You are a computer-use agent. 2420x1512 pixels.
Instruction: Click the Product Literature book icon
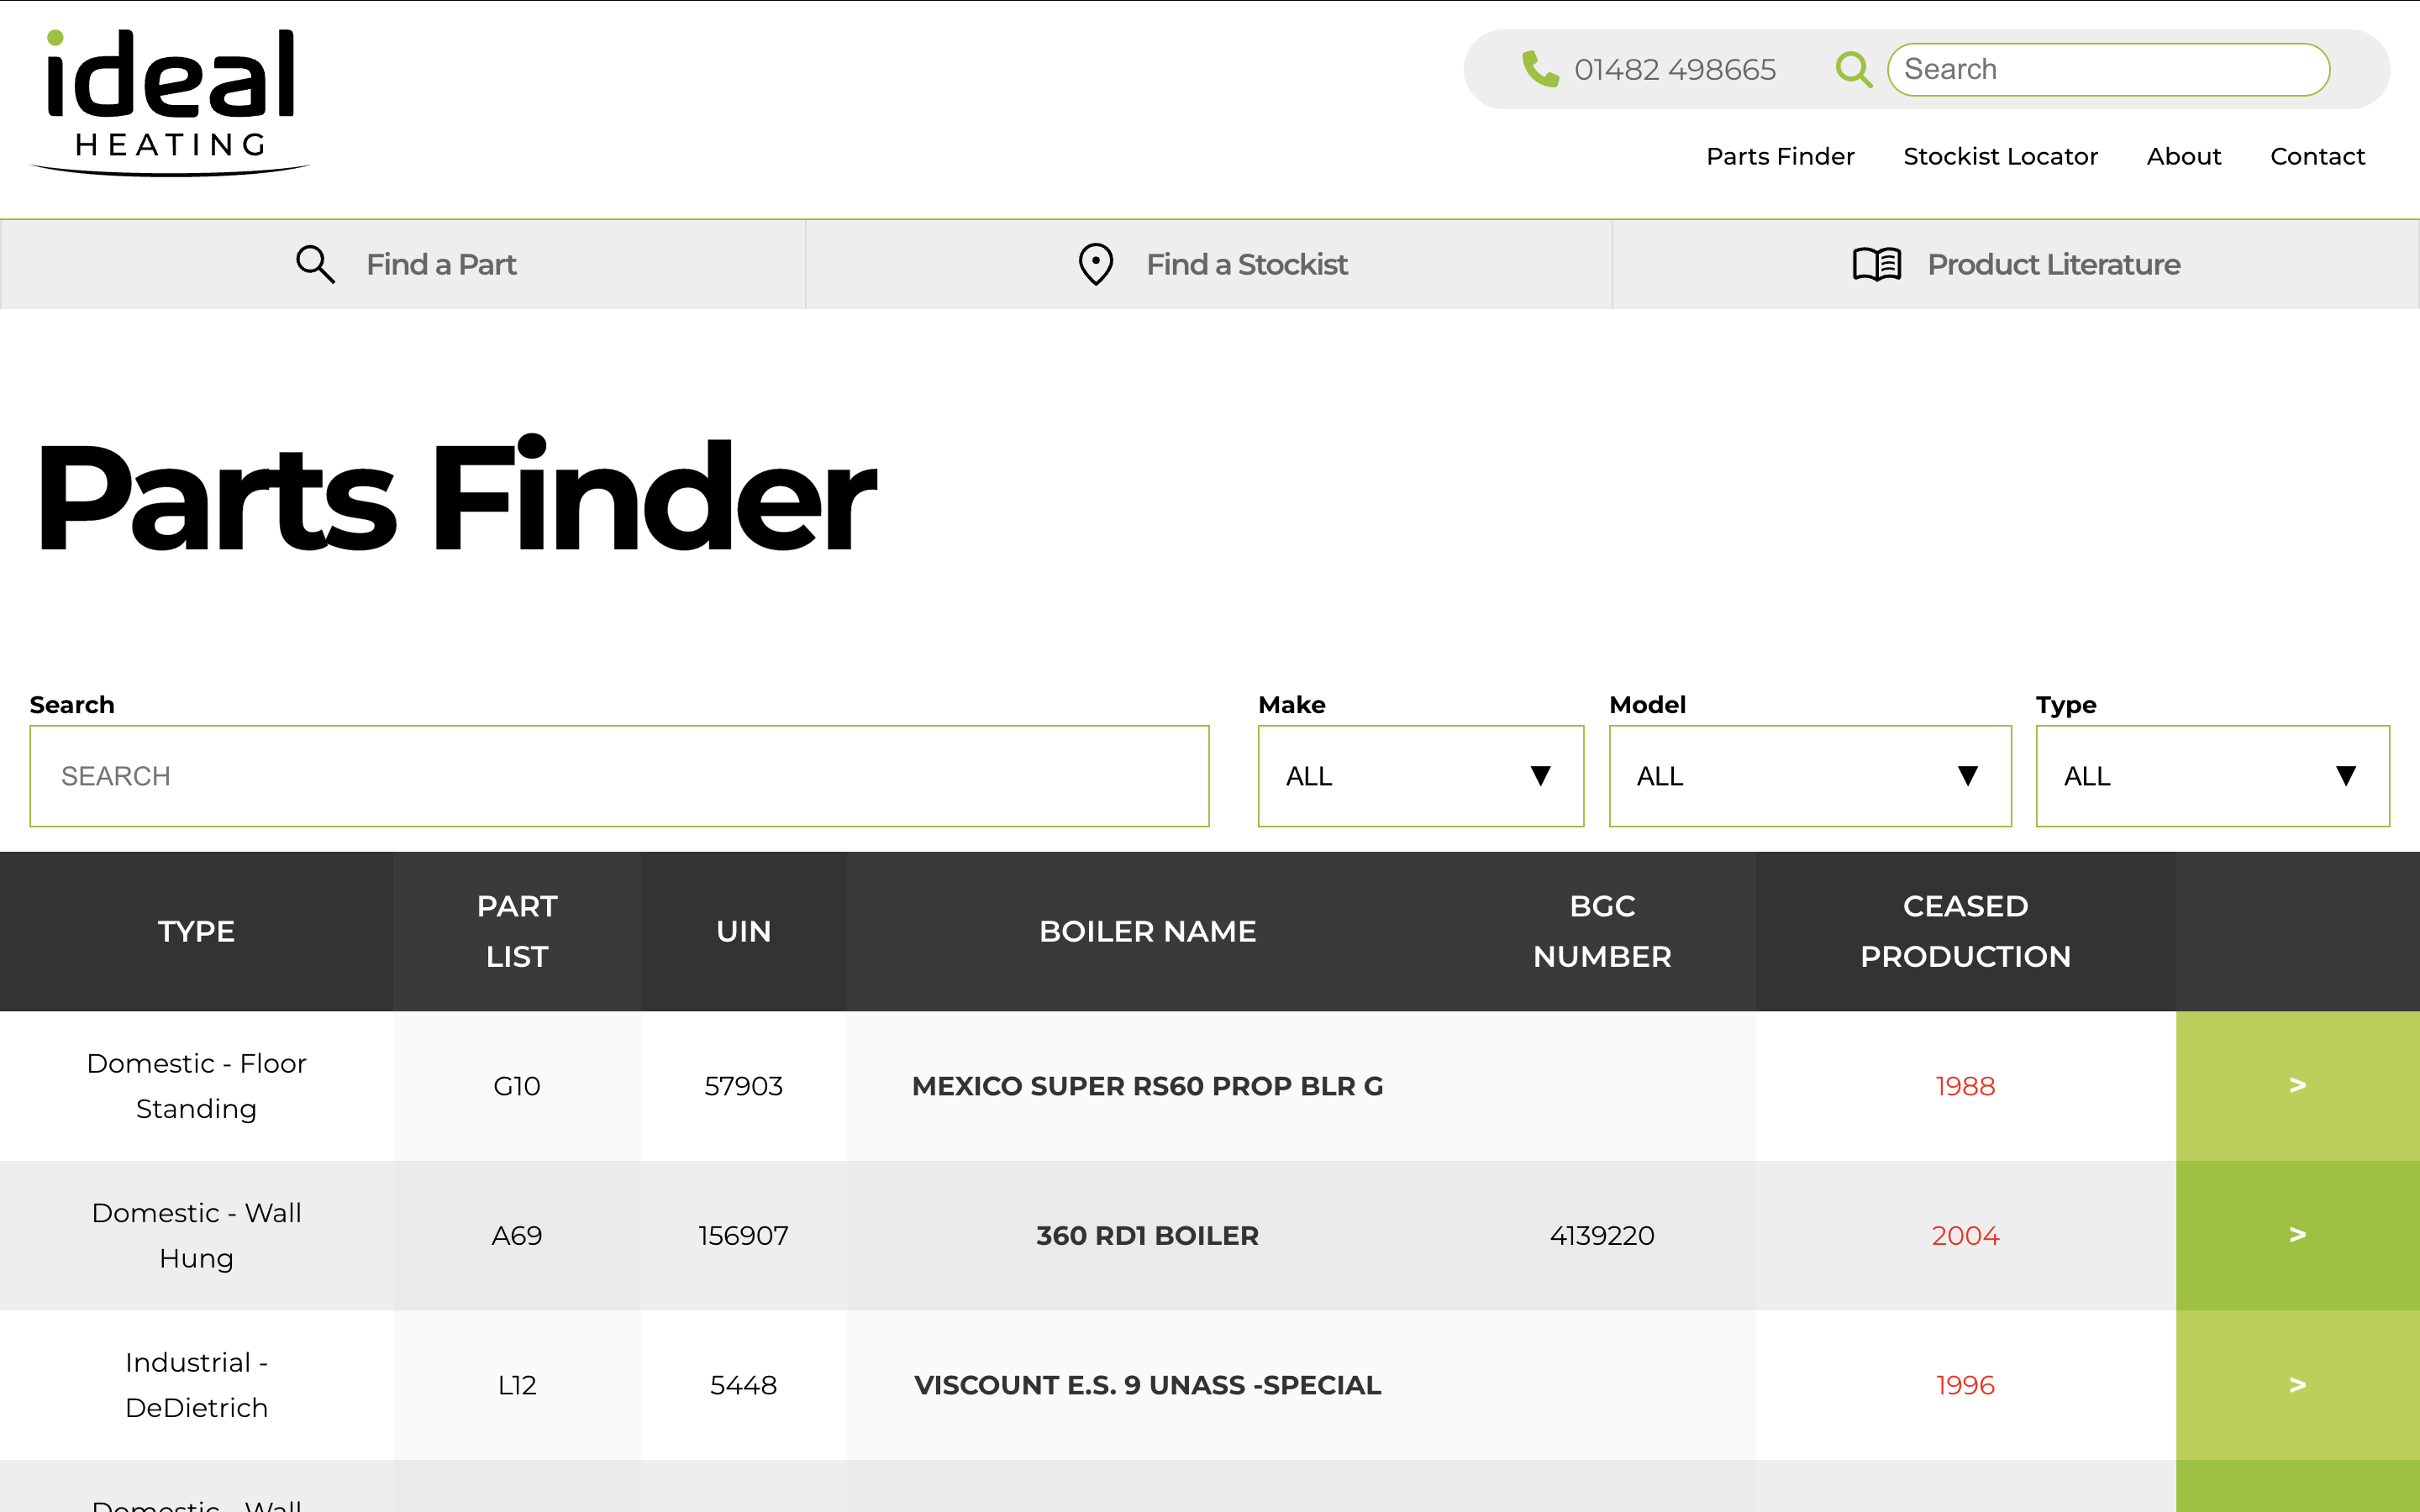(x=1876, y=264)
